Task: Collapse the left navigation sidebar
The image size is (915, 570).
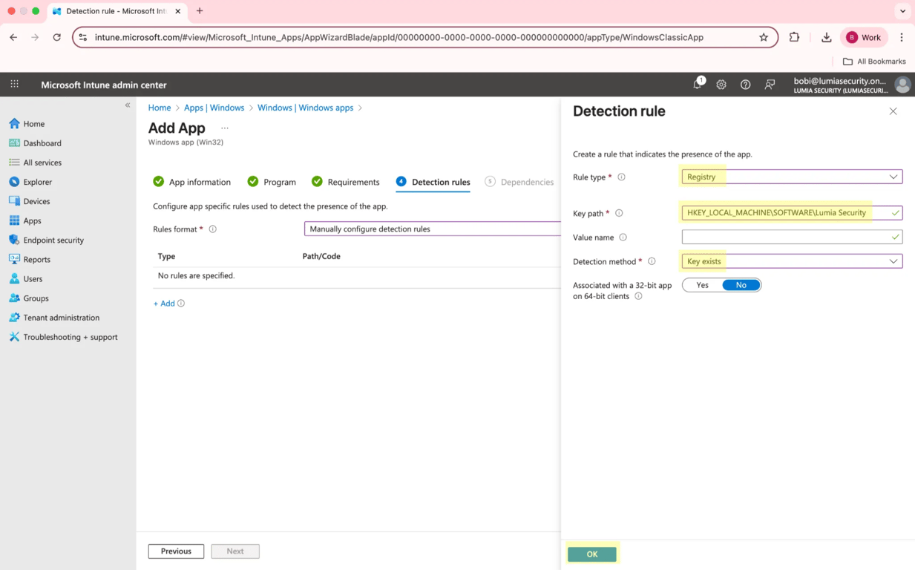Action: coord(128,105)
